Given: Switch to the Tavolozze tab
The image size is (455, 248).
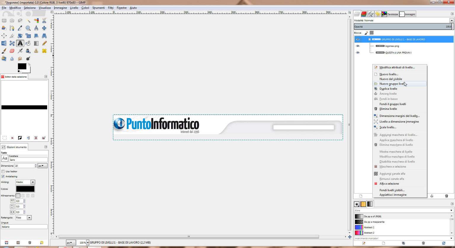Looking at the screenshot, I should 390,14.
